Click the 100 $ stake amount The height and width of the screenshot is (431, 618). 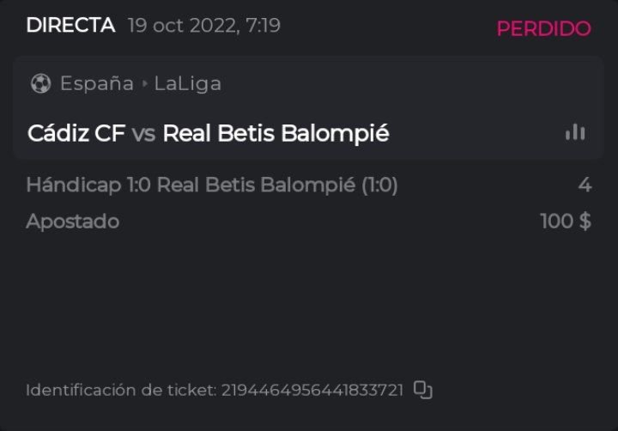click(x=566, y=222)
